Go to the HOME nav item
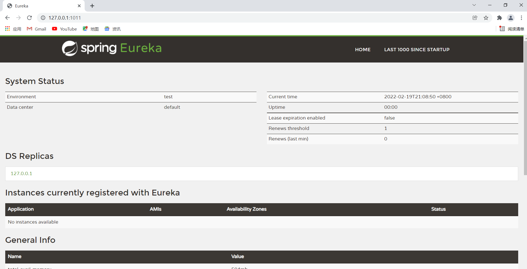 [x=363, y=50]
